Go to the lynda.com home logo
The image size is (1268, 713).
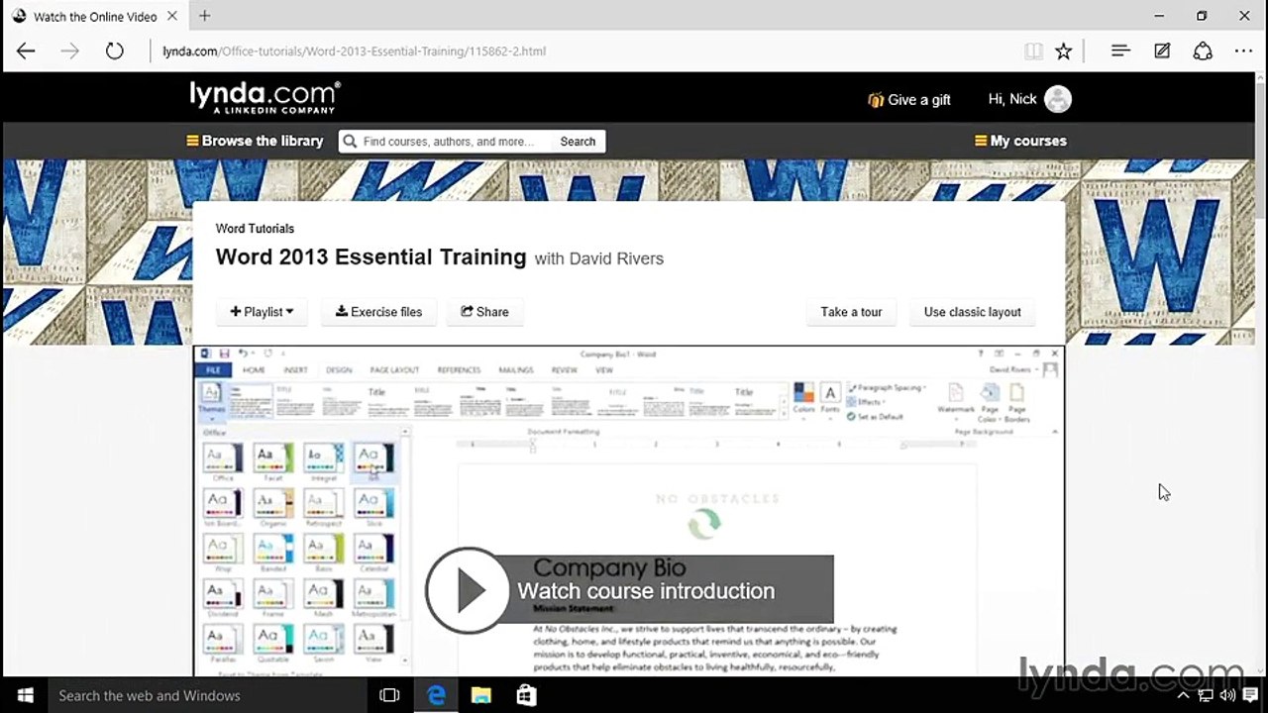[264, 97]
